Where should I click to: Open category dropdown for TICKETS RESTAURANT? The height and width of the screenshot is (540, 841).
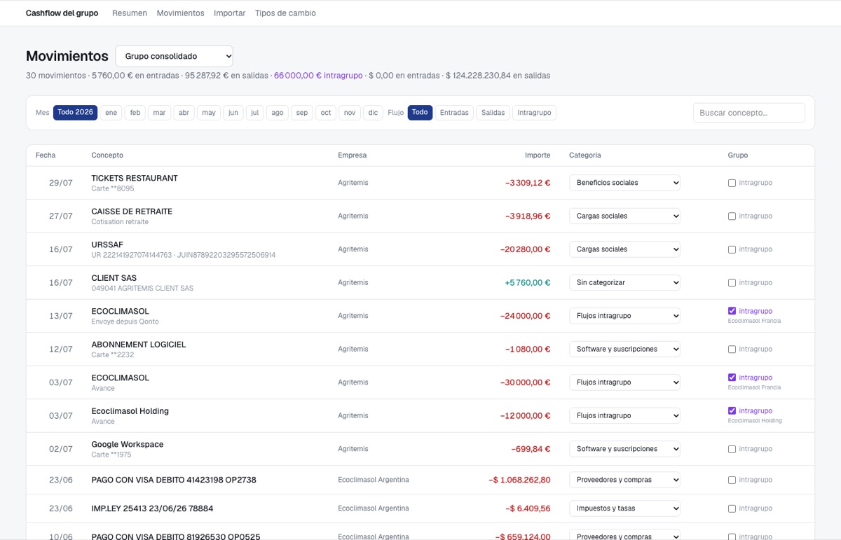[624, 183]
